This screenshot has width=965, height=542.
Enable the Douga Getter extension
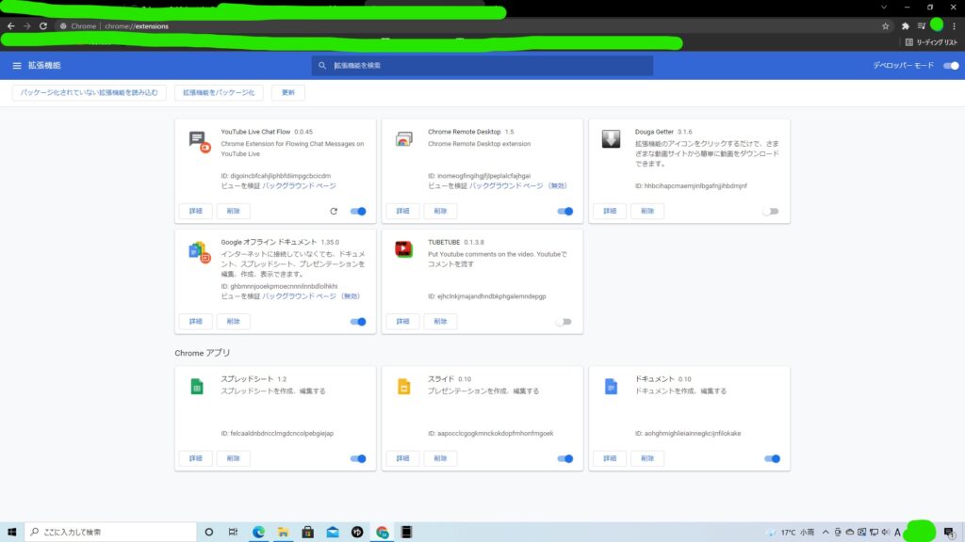click(771, 212)
